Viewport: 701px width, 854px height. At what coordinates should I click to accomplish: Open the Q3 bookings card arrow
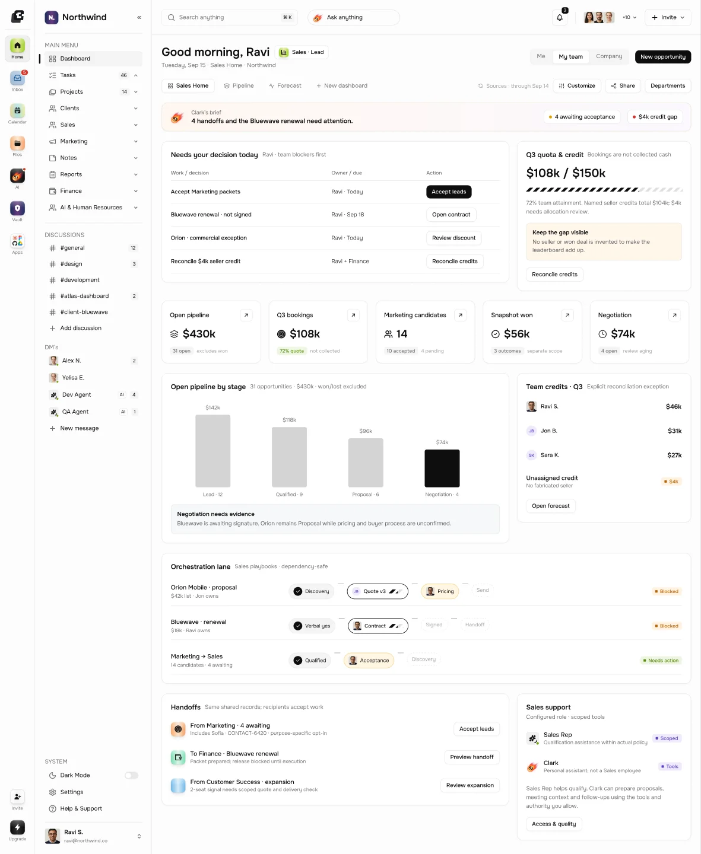pos(353,316)
